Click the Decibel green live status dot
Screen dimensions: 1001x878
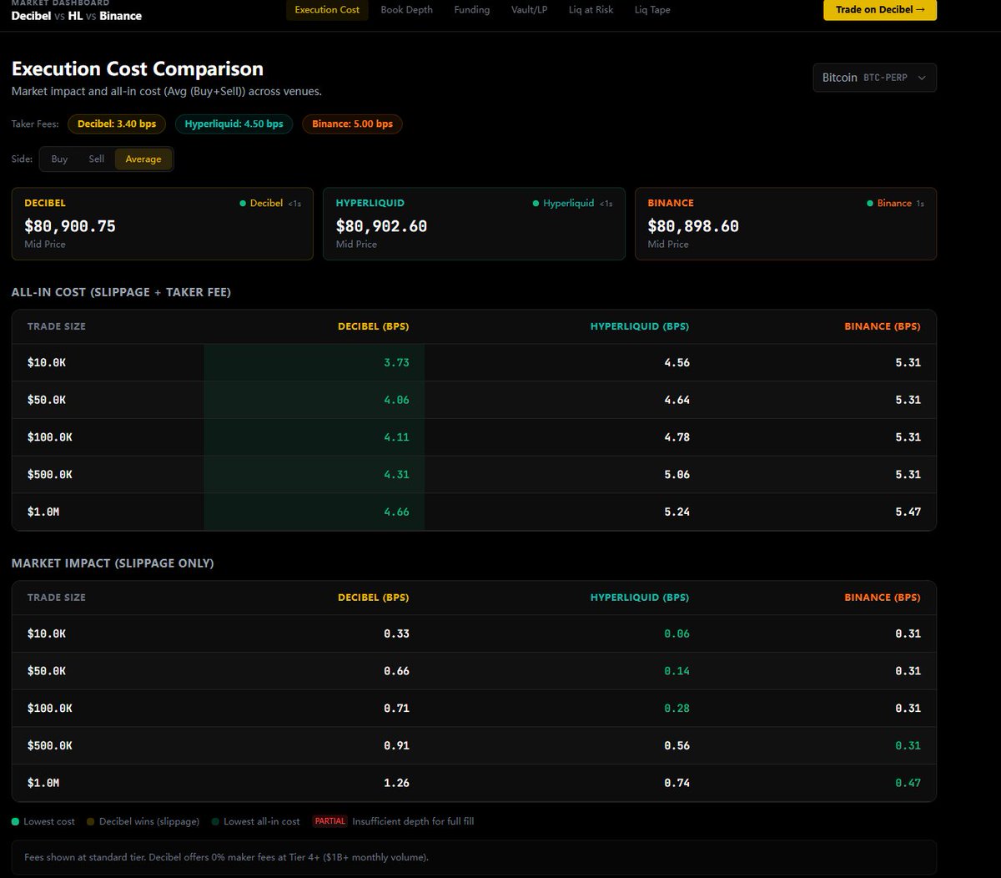click(x=243, y=204)
